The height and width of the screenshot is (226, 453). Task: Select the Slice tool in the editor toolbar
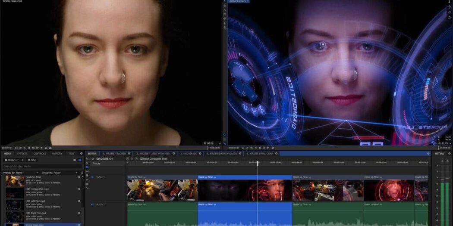87,167
